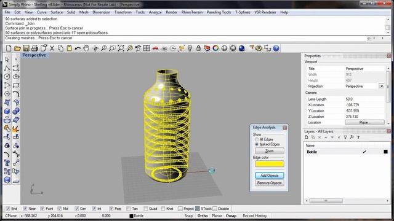The image size is (394, 221).
Task: Select the Text object T tool
Action: (7, 163)
